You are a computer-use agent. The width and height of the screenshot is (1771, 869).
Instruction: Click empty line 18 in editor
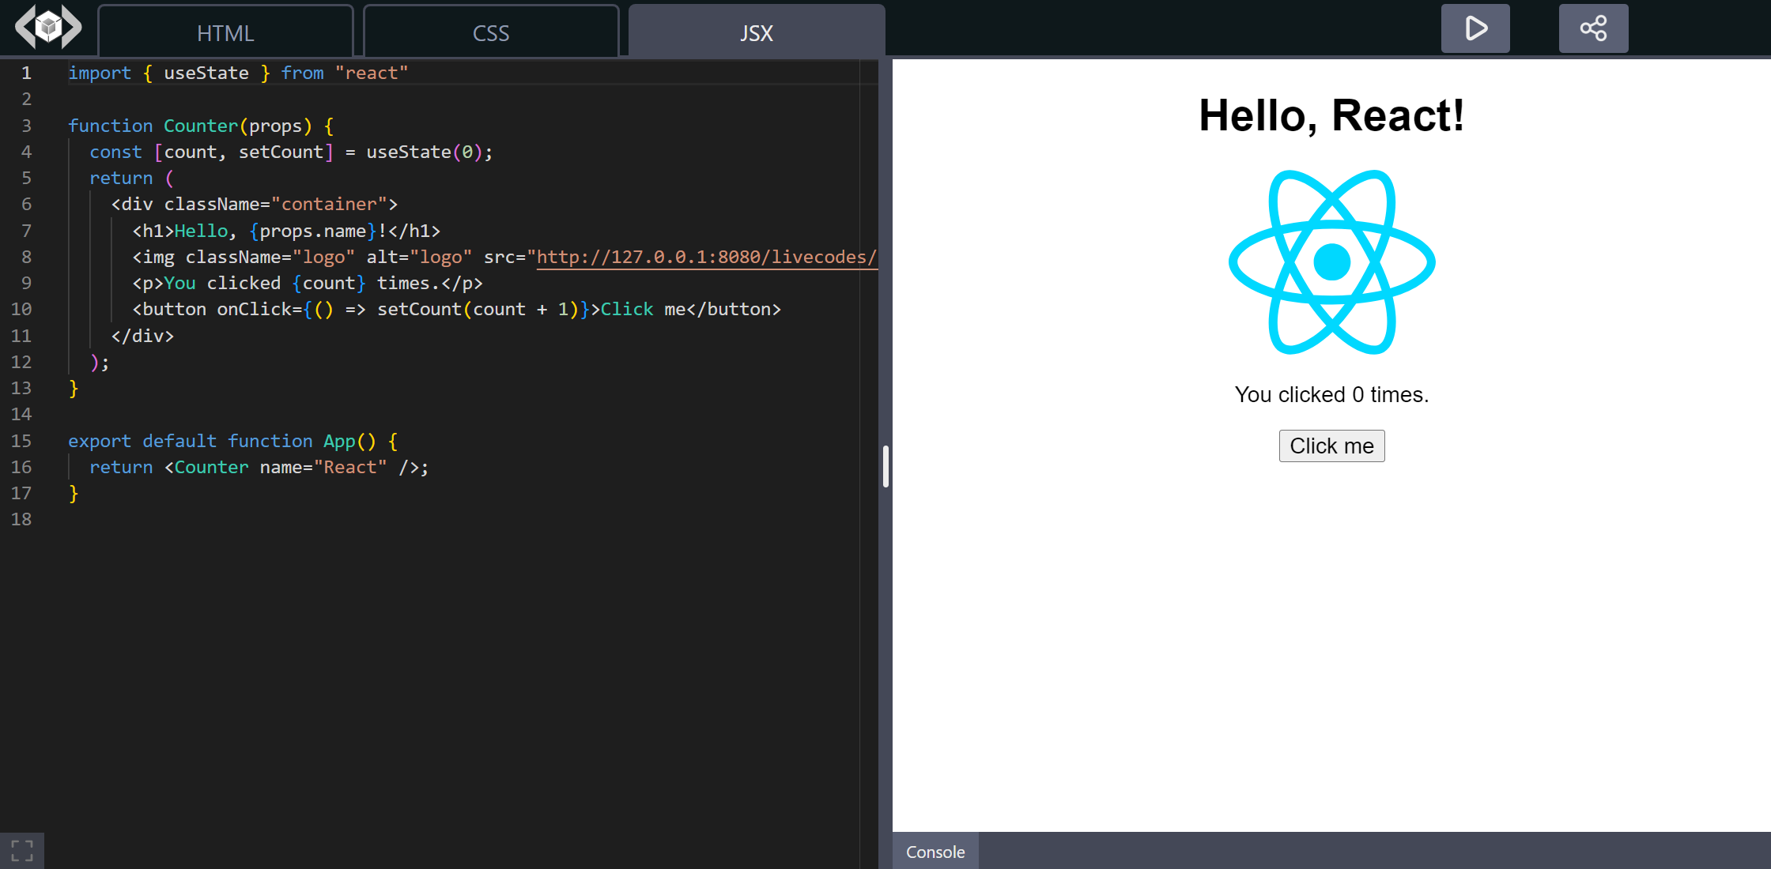316,519
